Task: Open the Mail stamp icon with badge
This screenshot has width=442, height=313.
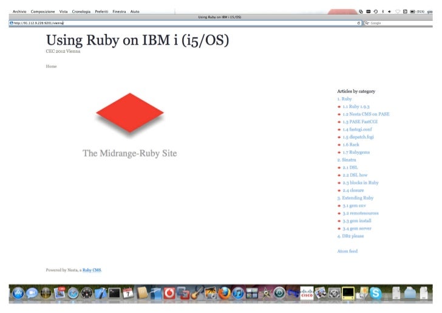Action: (59, 293)
